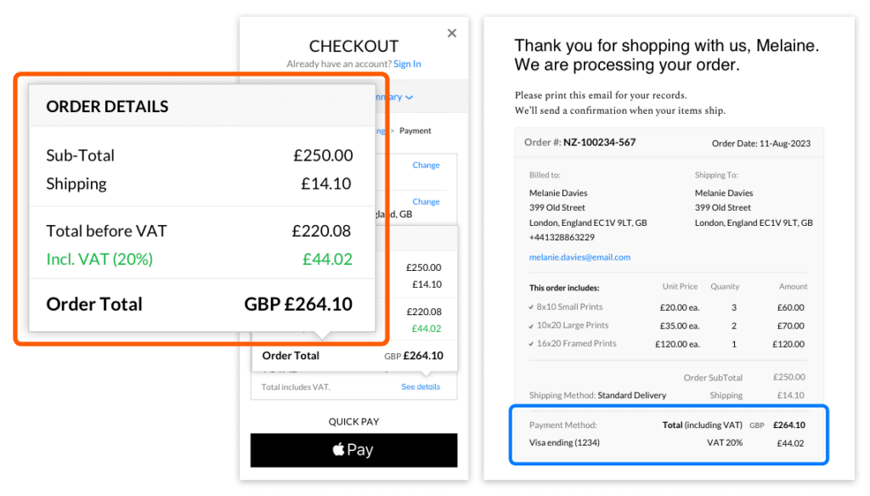Click the green Incl. VAT (20%) label
870x496 pixels.
(99, 259)
